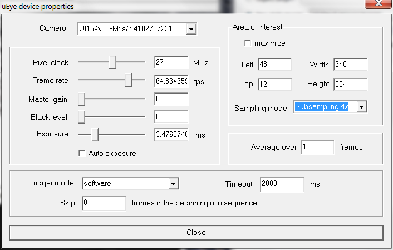Click the Left area of interest field

point(274,65)
